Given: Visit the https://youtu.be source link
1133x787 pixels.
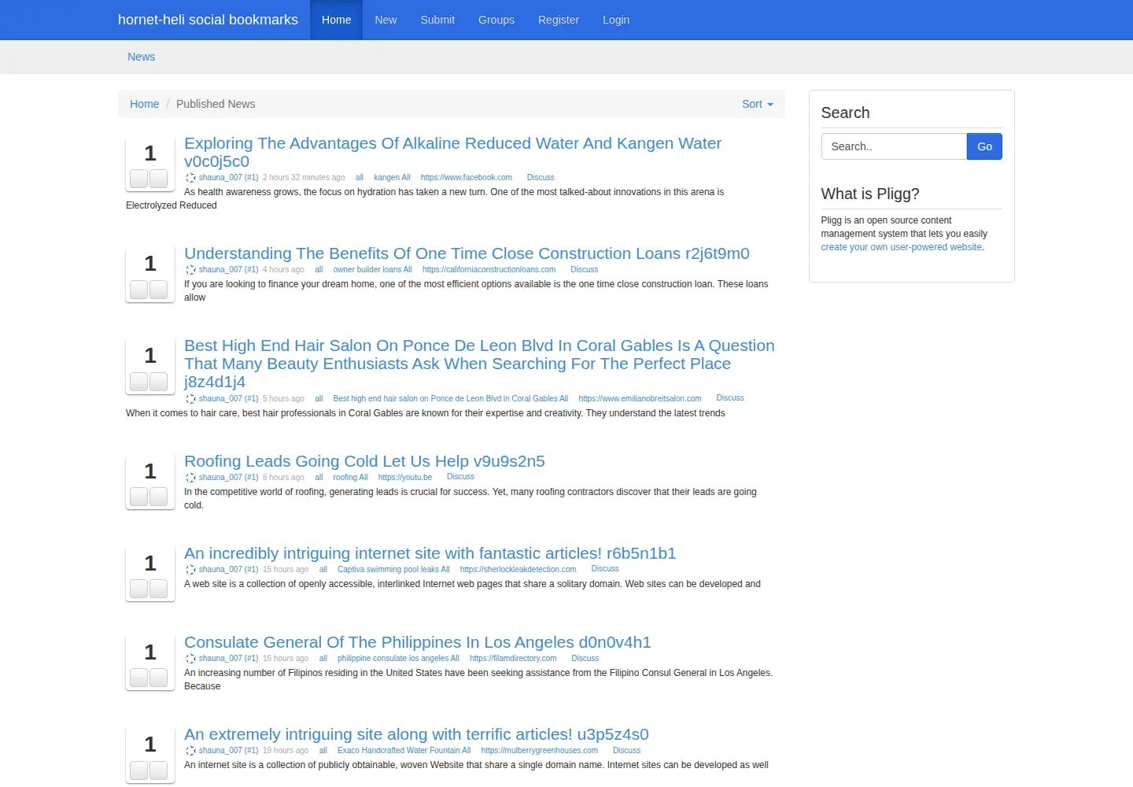Looking at the screenshot, I should point(405,478).
